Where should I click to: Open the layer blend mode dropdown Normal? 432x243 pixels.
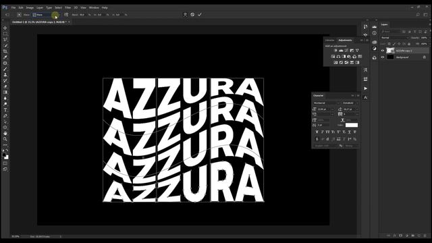395,38
